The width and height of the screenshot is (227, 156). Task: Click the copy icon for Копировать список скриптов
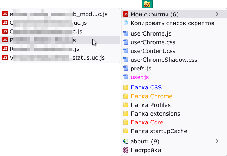126,23
